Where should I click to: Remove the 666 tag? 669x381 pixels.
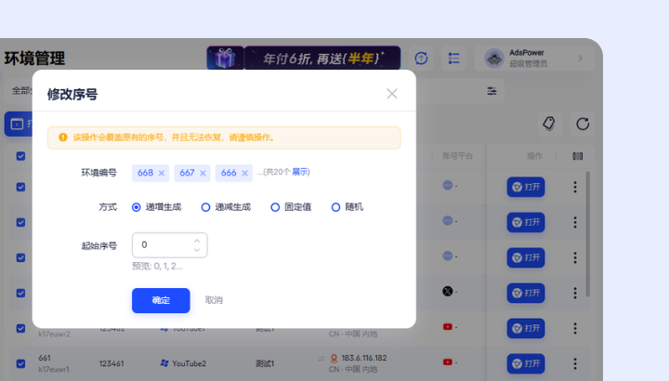point(244,173)
